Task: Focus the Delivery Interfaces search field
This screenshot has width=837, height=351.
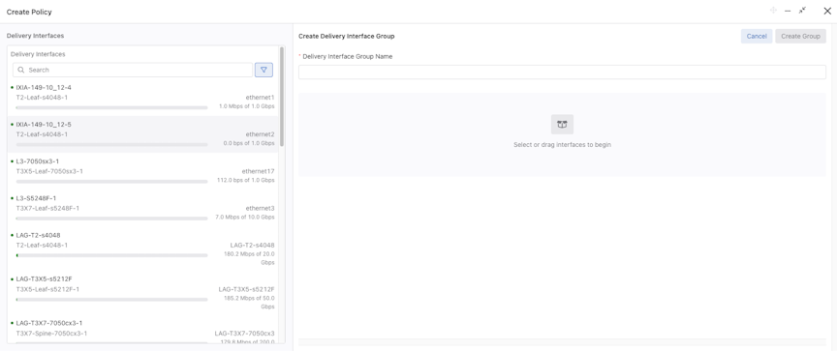Action: point(133,70)
